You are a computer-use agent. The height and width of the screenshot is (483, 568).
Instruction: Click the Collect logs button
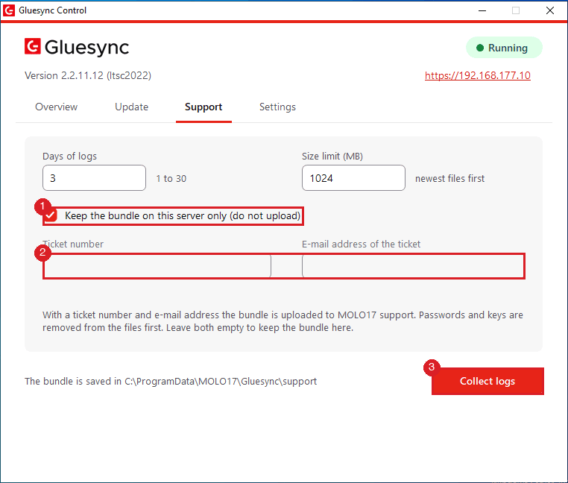487,381
